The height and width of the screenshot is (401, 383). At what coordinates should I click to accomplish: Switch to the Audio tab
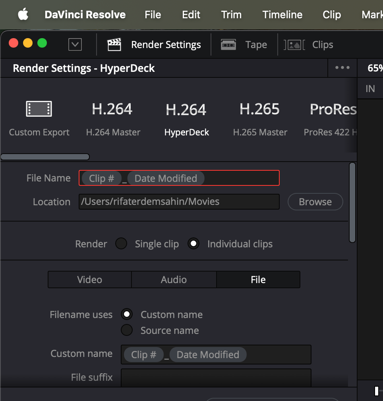tap(174, 280)
